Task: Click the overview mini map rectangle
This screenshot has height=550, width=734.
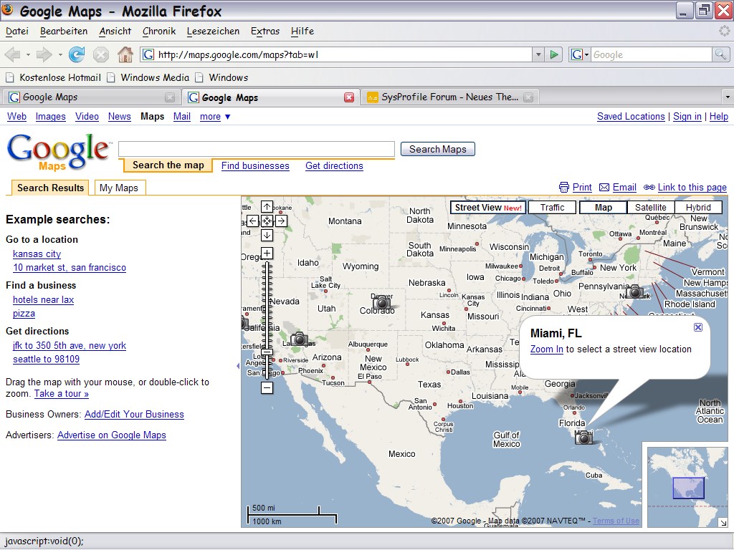Action: click(x=688, y=488)
